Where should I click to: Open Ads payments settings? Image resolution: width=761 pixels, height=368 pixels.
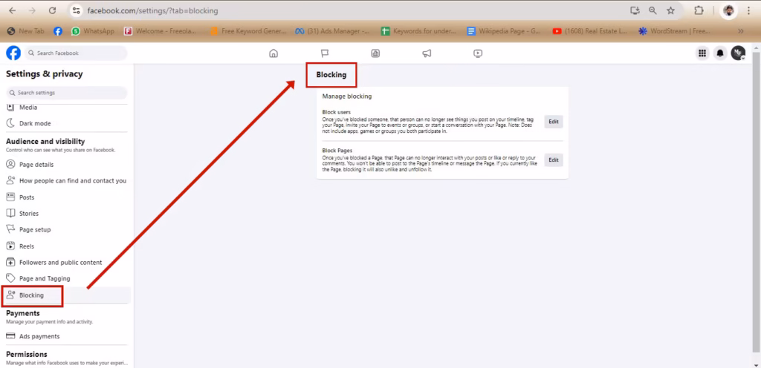click(67, 336)
